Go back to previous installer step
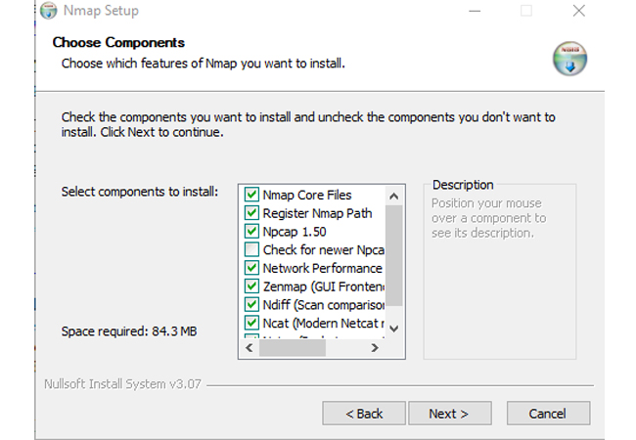636x440 pixels. 364,414
